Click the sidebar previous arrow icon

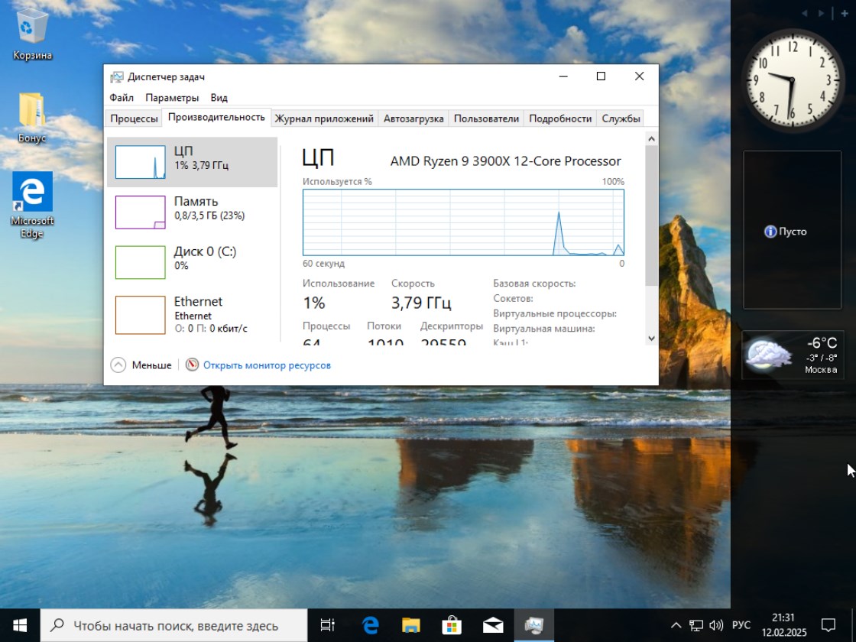point(804,13)
